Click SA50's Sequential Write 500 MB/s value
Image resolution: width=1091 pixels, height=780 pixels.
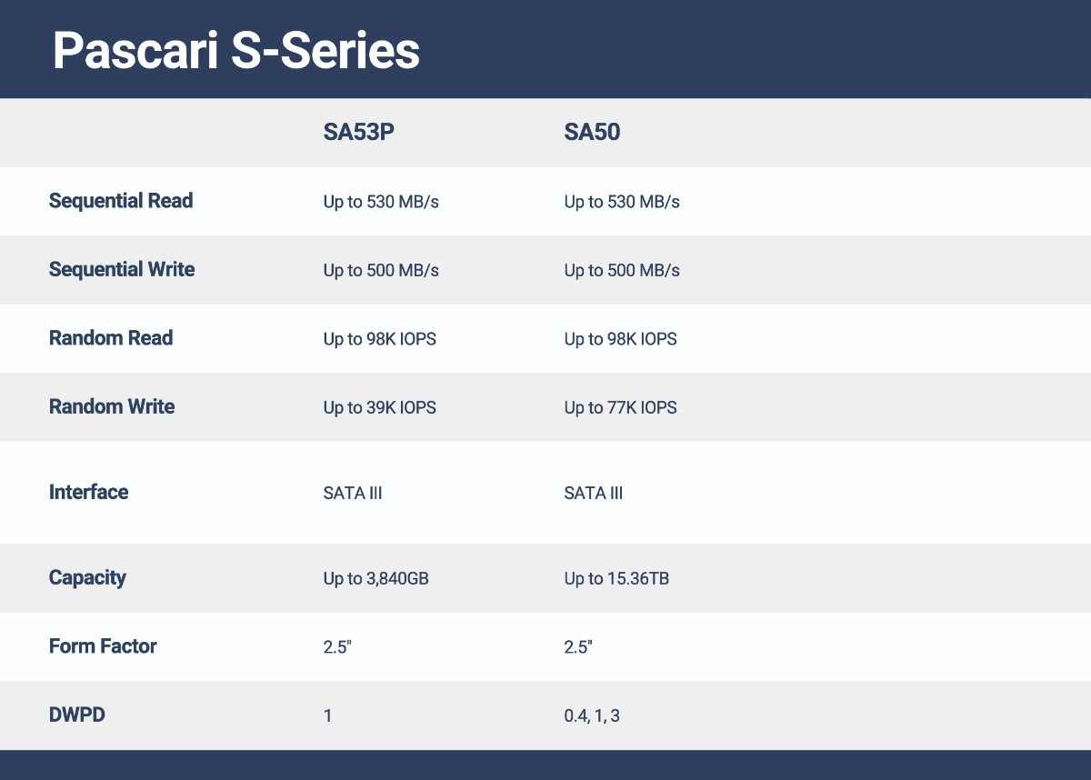(622, 271)
